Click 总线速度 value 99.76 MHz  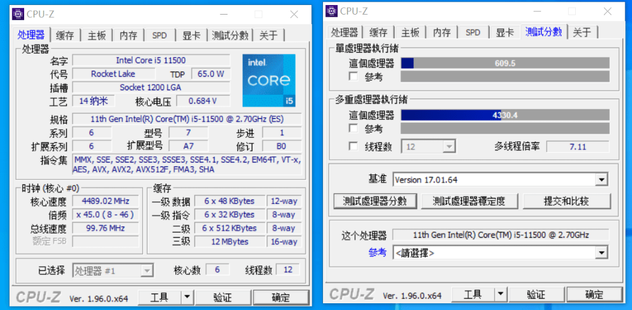[x=106, y=228]
